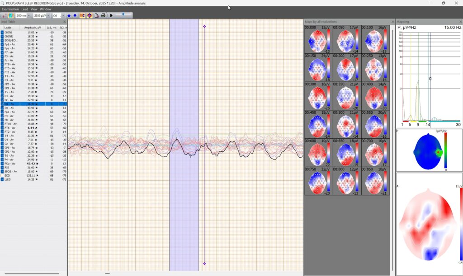Viewport: 463px width, 276px height.
Task: Adjust the toolbar playback speed slider
Action: [x=123, y=15]
